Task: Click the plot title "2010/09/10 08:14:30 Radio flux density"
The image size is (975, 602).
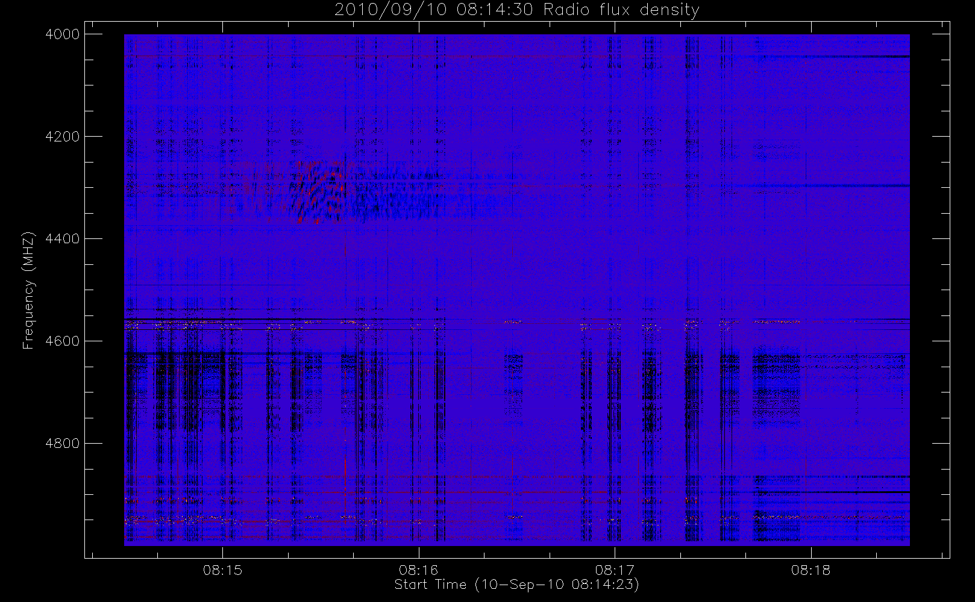Action: coord(517,10)
